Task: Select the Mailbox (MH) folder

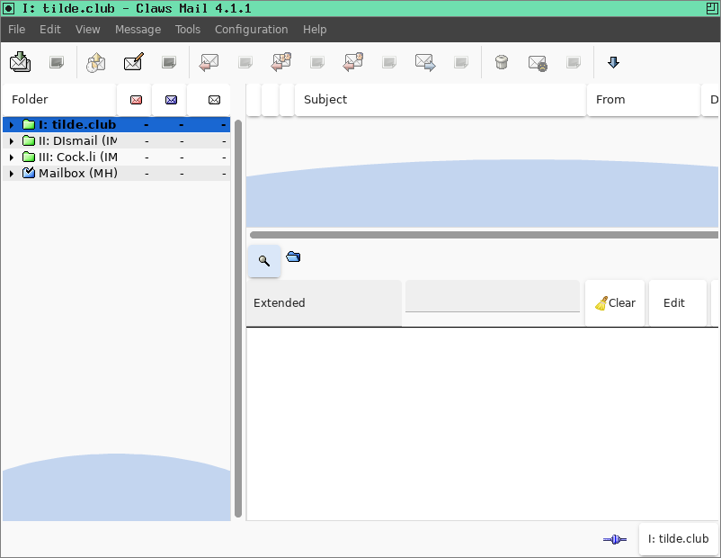Action: tap(116, 173)
